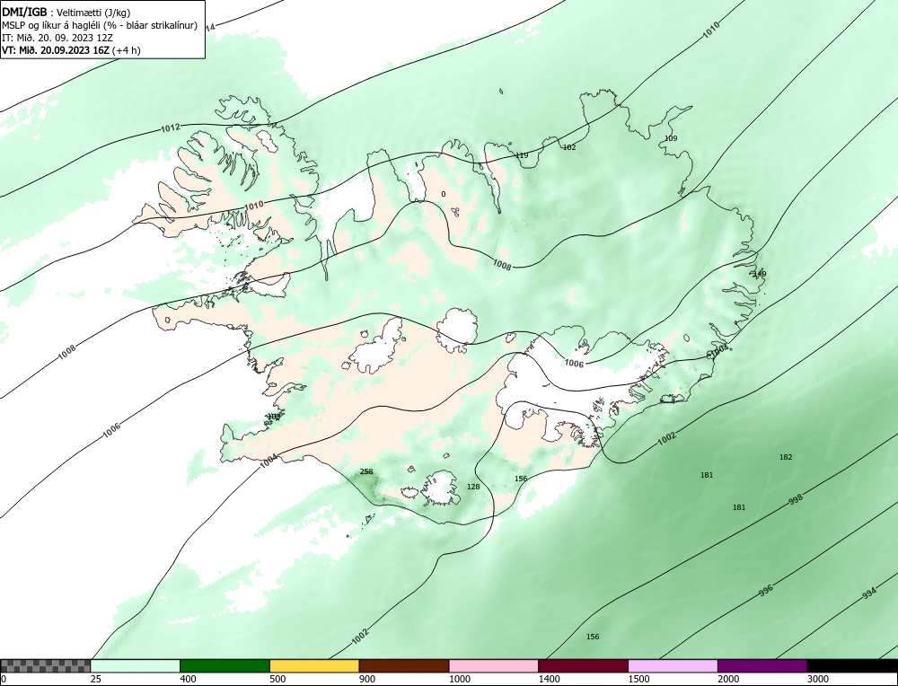Click legend tick label "1400"
898x686 pixels.
click(x=548, y=679)
